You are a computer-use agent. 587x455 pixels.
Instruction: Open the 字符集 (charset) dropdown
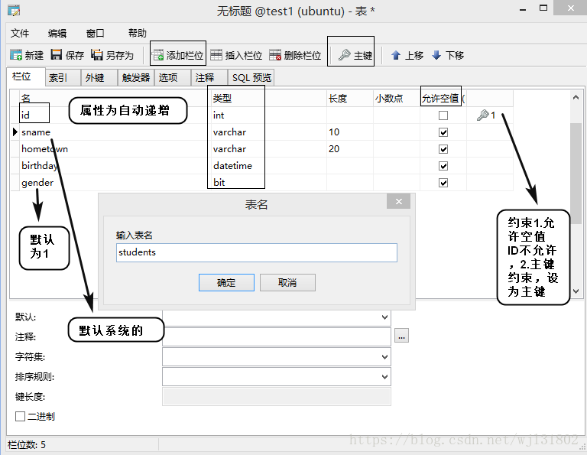click(384, 357)
